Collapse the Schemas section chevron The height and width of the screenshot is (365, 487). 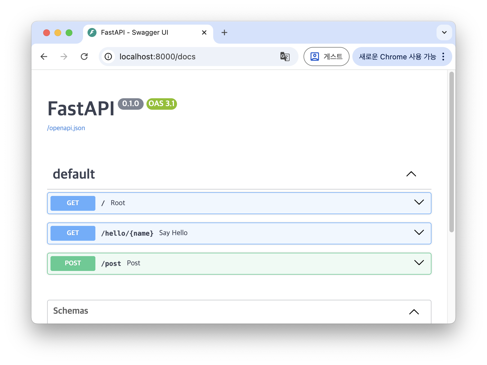(x=414, y=312)
